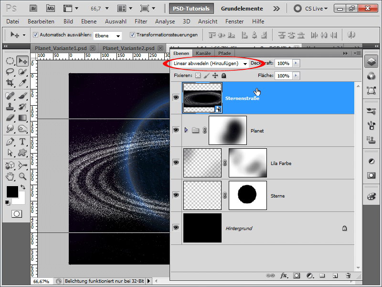Select the Brush tool
Image resolution: width=382 pixels, height=287 pixels.
pos(22,95)
